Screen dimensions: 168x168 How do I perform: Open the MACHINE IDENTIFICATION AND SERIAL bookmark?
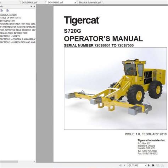[18, 24]
